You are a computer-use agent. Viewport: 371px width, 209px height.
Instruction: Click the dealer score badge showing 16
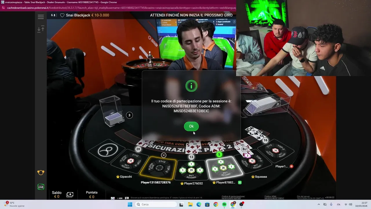pyautogui.click(x=265, y=140)
